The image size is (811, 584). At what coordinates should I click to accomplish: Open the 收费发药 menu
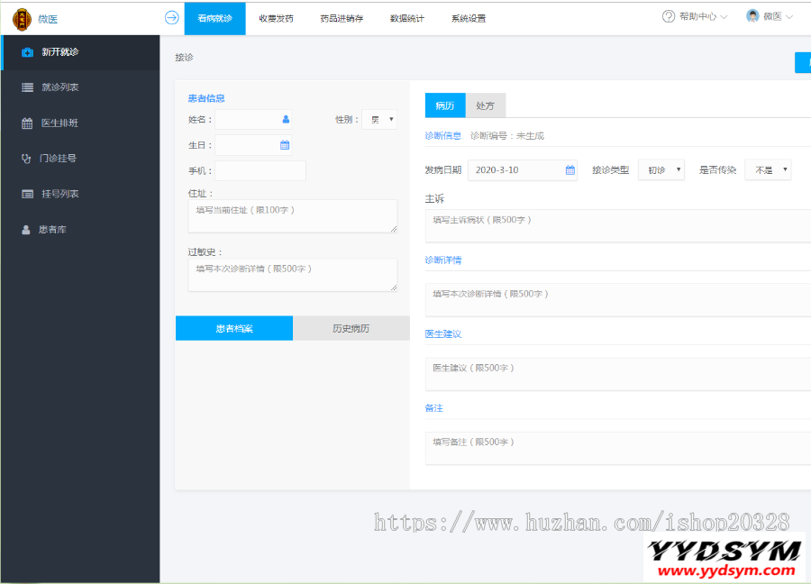(276, 18)
